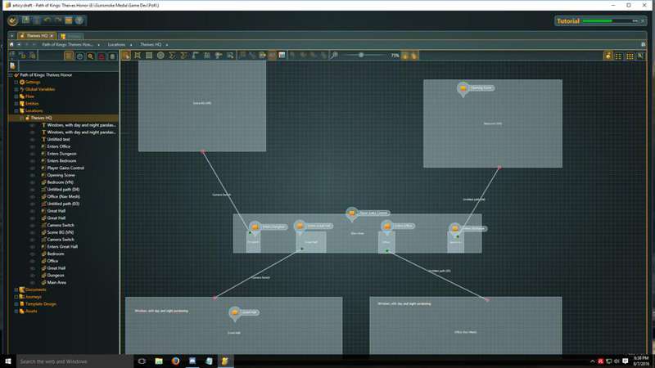Click the zoom magnifier icon beside the slider
This screenshot has height=368, width=655.
(334, 55)
